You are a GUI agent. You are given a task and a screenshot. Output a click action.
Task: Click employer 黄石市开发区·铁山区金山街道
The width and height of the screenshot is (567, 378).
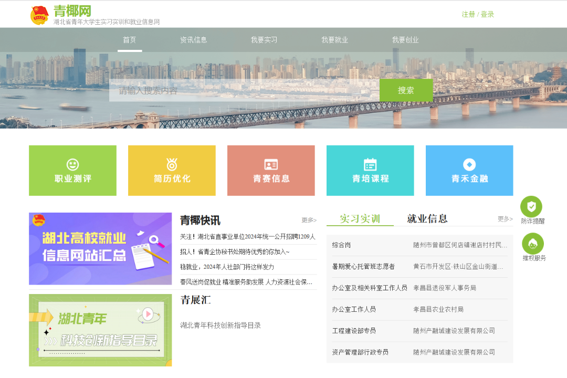pyautogui.click(x=458, y=266)
